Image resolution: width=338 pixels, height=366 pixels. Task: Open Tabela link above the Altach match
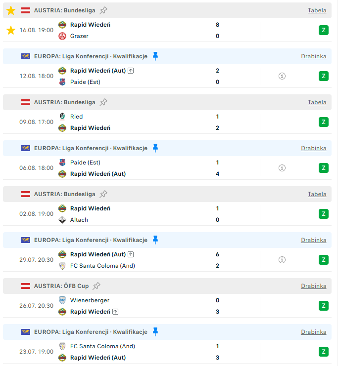[317, 194]
